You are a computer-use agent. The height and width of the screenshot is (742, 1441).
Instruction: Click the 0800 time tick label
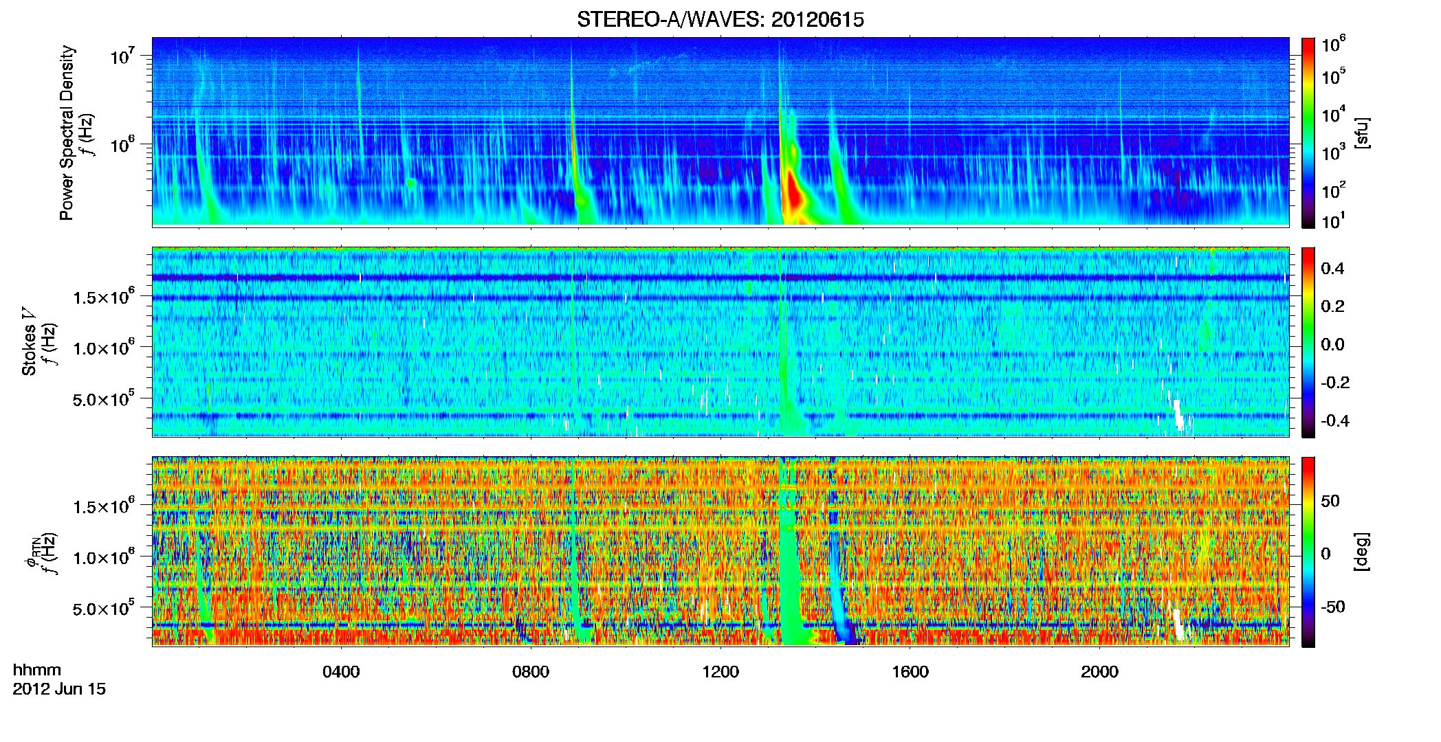pos(531,672)
